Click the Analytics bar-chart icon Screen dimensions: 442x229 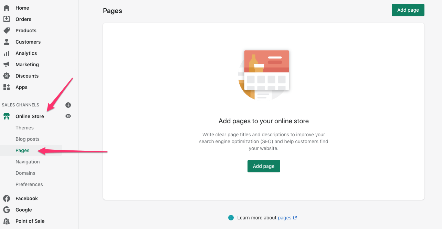click(6, 53)
